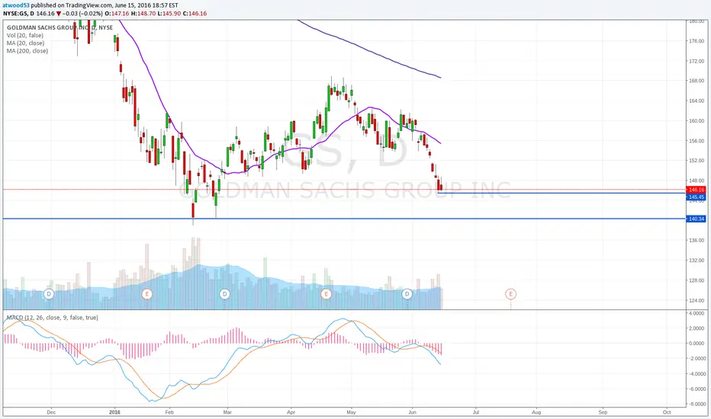Viewport: 711px width, 419px height.
Task: Click the 2016 label on the time axis
Action: [x=114, y=412]
